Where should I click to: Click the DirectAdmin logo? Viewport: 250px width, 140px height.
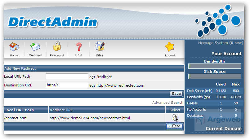pyautogui.click(x=53, y=22)
